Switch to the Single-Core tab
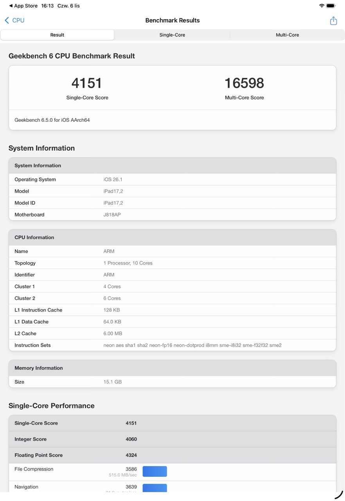 (x=172, y=35)
